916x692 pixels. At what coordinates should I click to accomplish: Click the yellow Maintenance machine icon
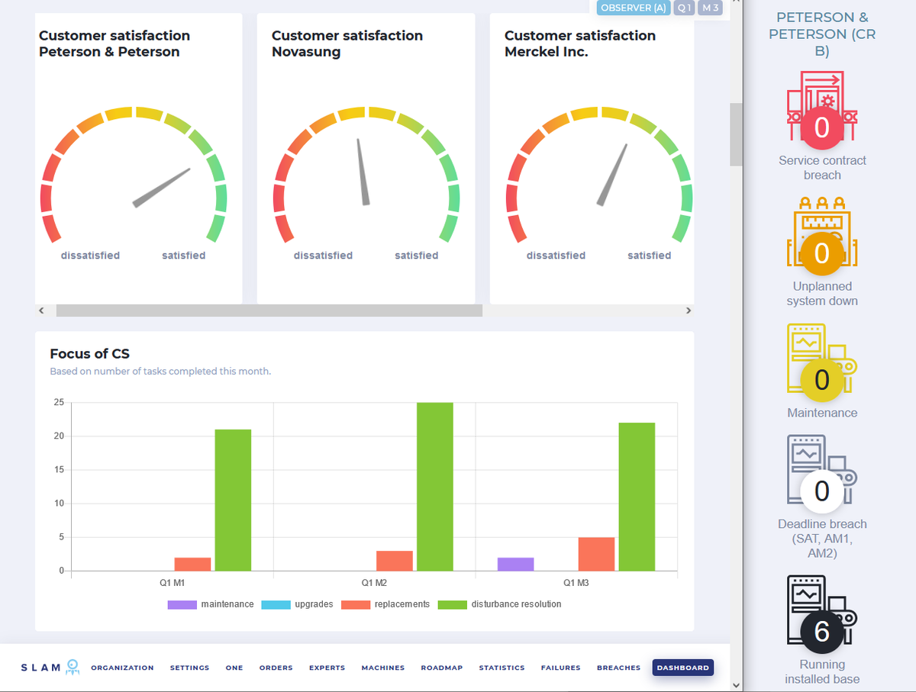click(x=822, y=362)
